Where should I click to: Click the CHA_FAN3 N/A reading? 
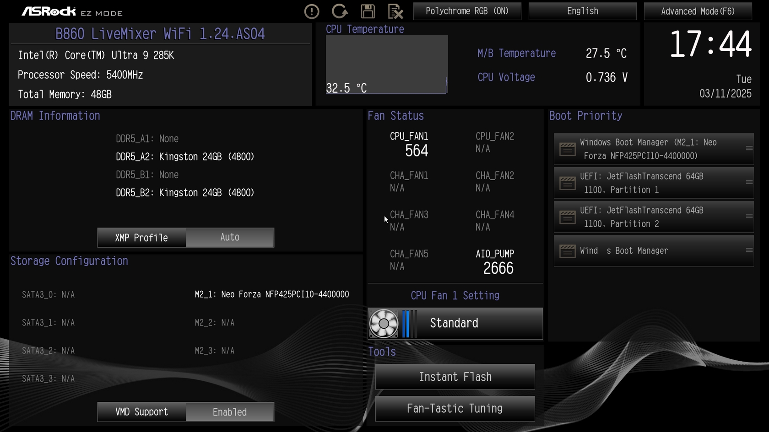pyautogui.click(x=397, y=227)
